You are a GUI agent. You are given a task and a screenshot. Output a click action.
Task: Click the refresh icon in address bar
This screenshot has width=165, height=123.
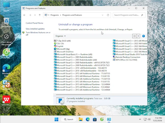click(108, 15)
